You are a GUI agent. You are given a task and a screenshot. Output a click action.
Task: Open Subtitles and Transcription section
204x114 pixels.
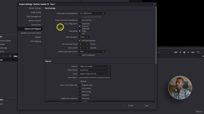point(31,33)
